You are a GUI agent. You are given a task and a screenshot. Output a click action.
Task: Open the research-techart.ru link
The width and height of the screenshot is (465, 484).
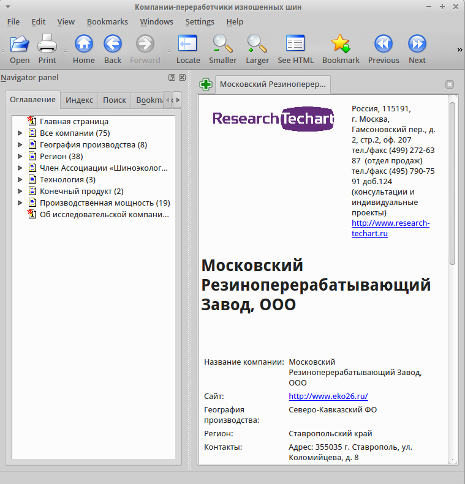pos(390,228)
